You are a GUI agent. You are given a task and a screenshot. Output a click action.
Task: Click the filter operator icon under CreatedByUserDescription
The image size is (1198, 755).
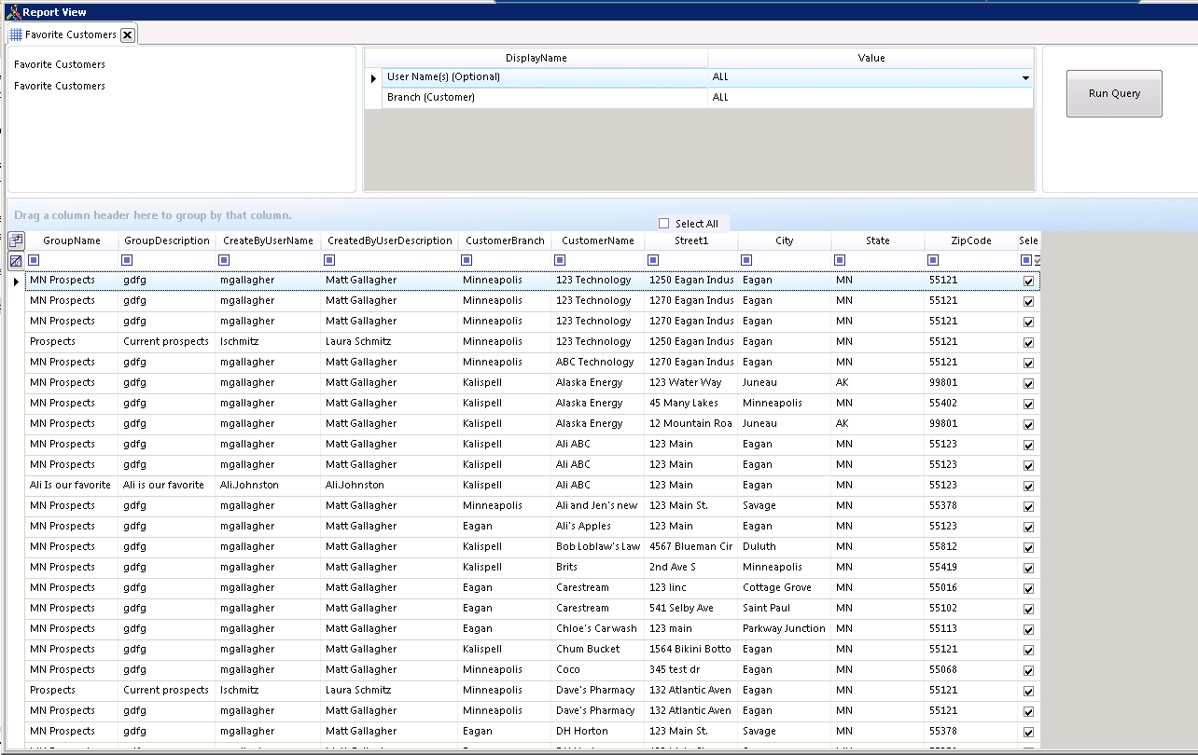pos(330,260)
